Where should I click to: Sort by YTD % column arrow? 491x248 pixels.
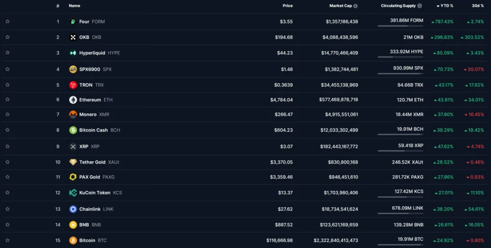[438, 6]
